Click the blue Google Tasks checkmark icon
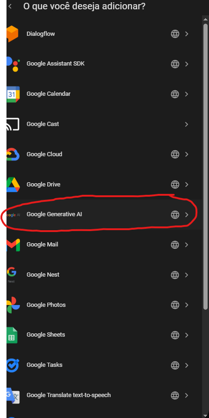209x418 pixels. tap(13, 365)
